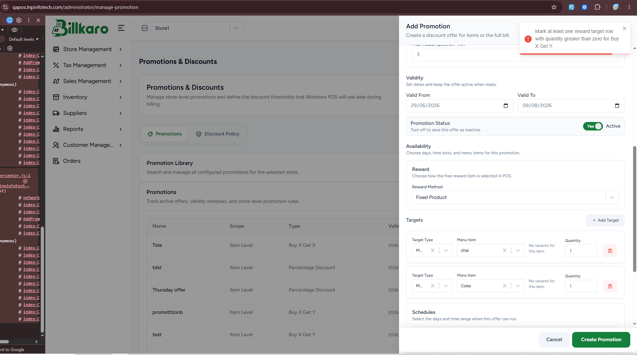The width and height of the screenshot is (637, 355).
Task: Click the Add Target button
Action: point(605,220)
